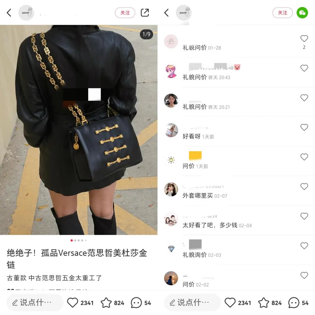Like the 礼貌问价 01-28 comment

pyautogui.click(x=304, y=38)
